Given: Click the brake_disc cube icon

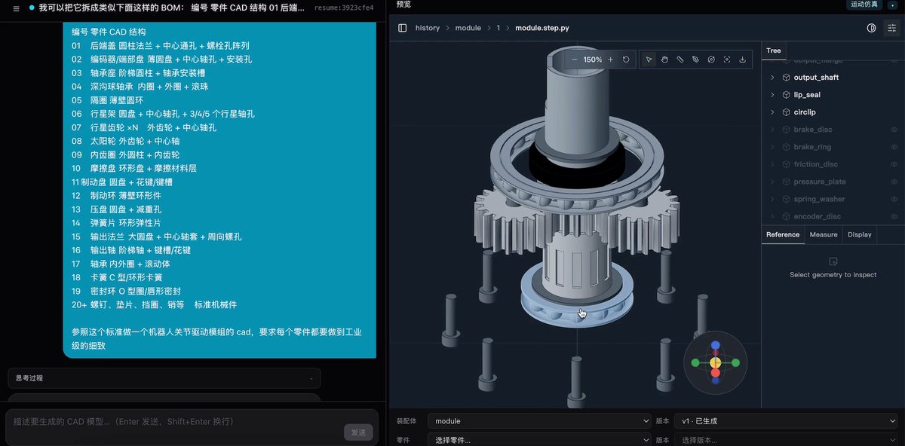Looking at the screenshot, I should (786, 130).
